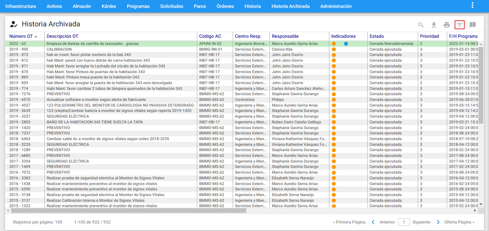489x231 pixels.
Task: Select row 2022 - 63
Action: click(x=242, y=44)
